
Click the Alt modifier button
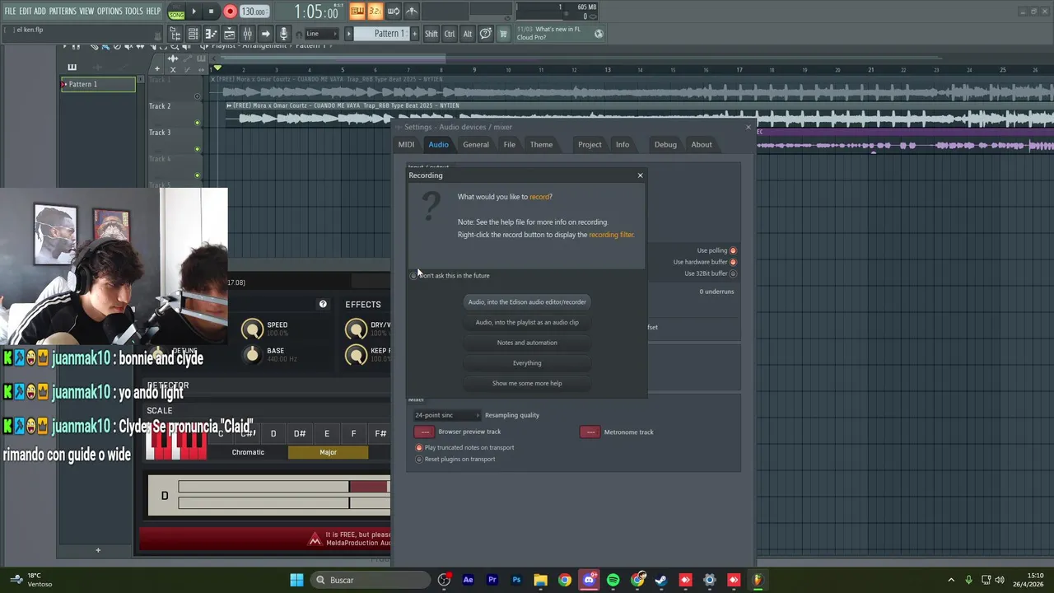click(468, 34)
